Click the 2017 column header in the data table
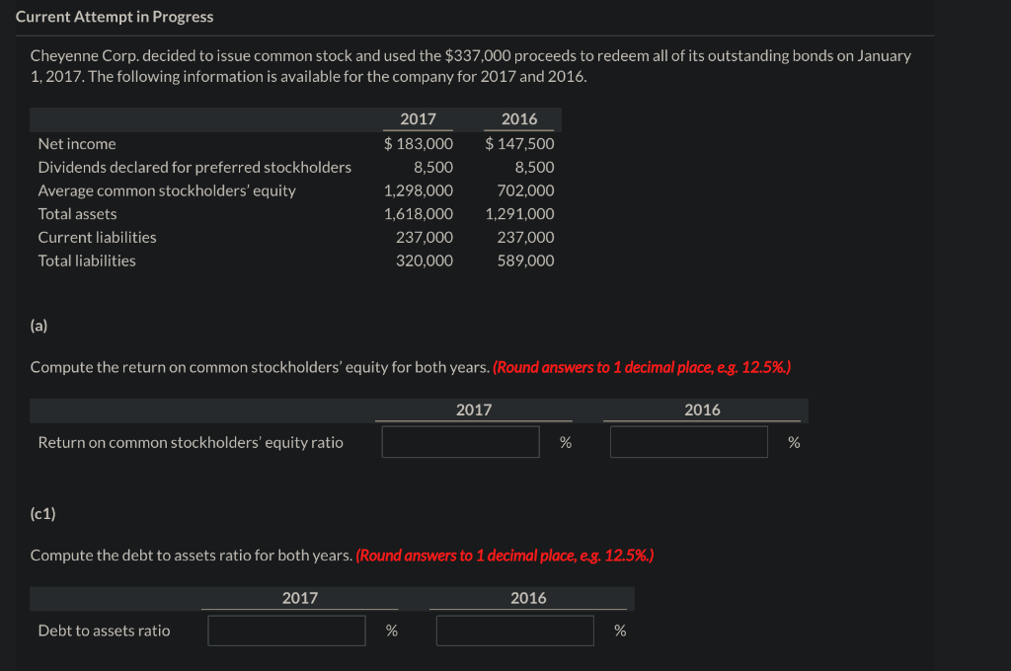Viewport: 1011px width, 671px height. point(417,118)
